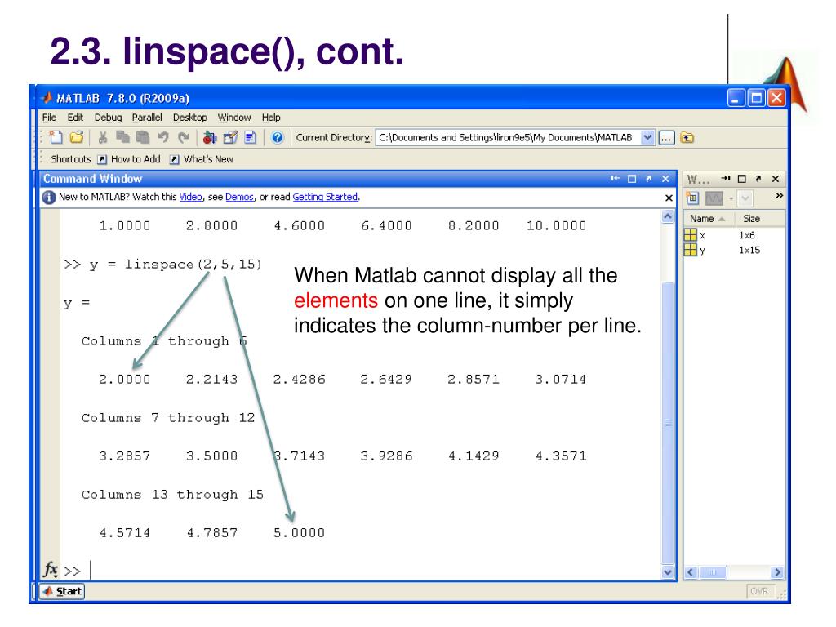Maximize the Workspace panel

741,179
